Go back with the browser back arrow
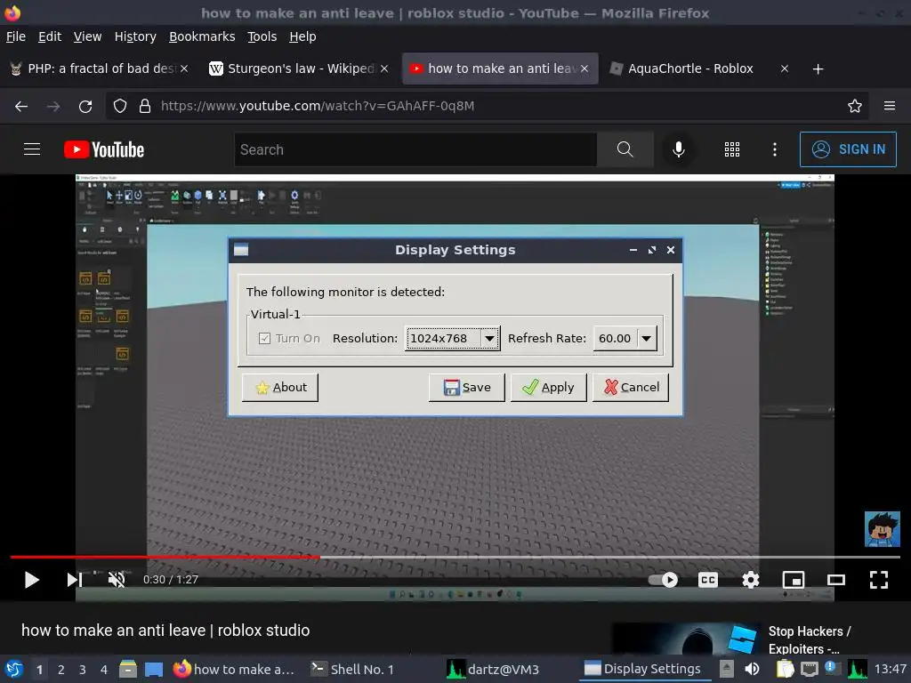Screen dimensions: 911x683 (x=21, y=107)
